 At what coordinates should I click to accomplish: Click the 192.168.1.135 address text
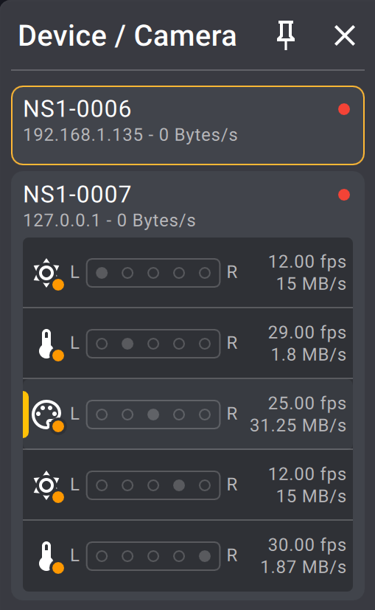(x=83, y=135)
